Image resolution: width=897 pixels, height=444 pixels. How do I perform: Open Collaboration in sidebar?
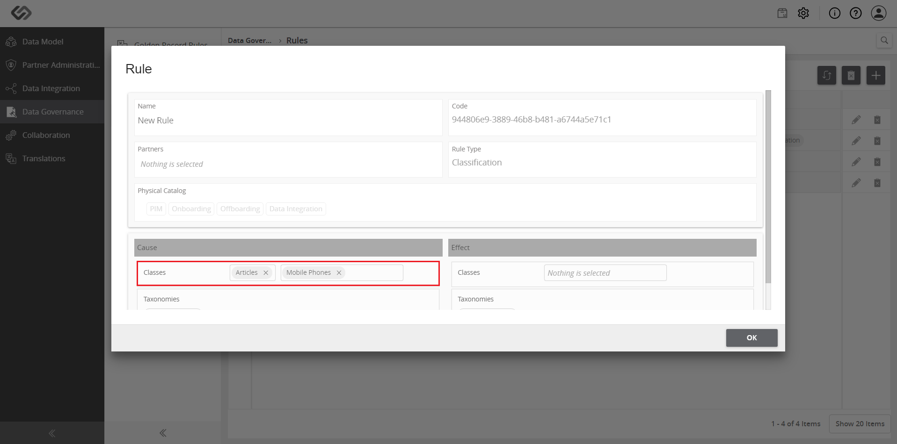tap(52, 135)
